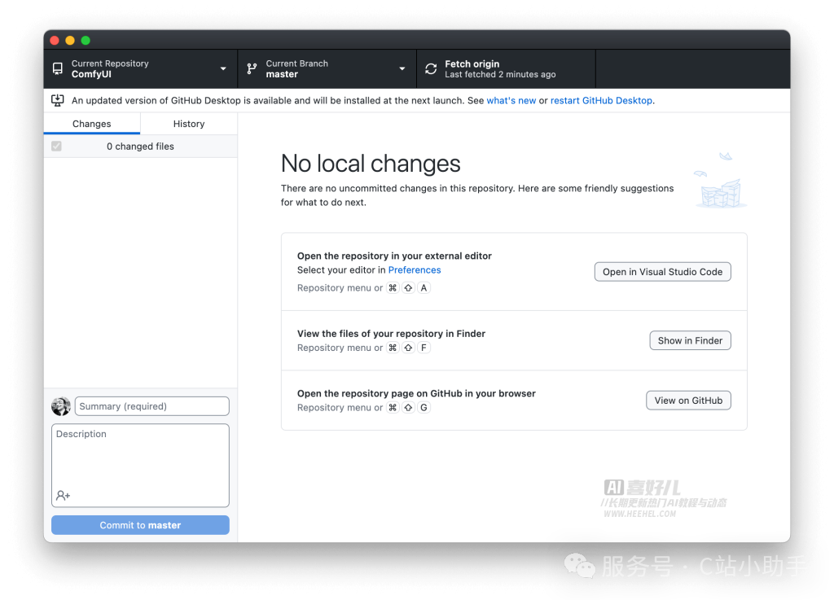Click the yellow macOS minimize window button

[x=70, y=41]
